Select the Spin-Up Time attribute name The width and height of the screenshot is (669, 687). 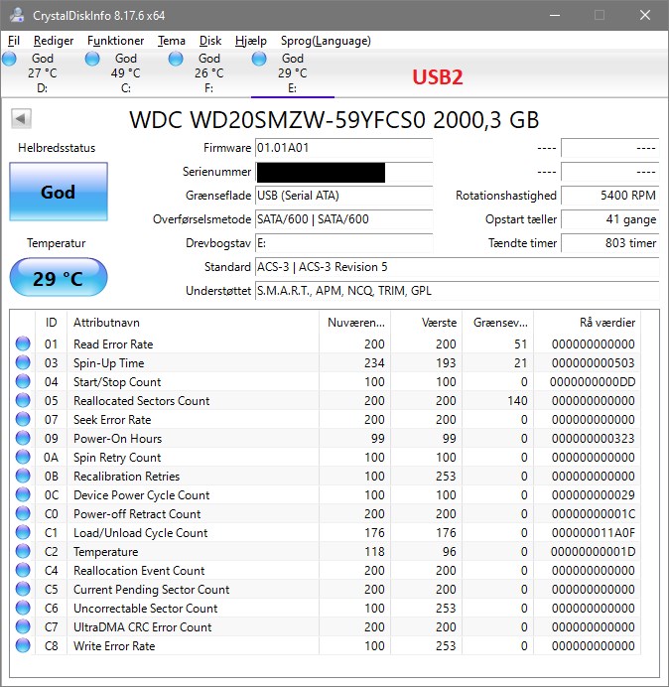tap(108, 363)
